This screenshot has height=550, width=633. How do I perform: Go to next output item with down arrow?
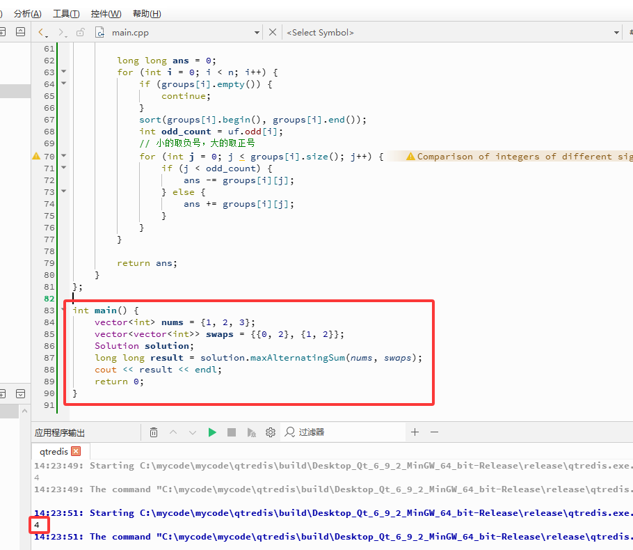point(193,432)
